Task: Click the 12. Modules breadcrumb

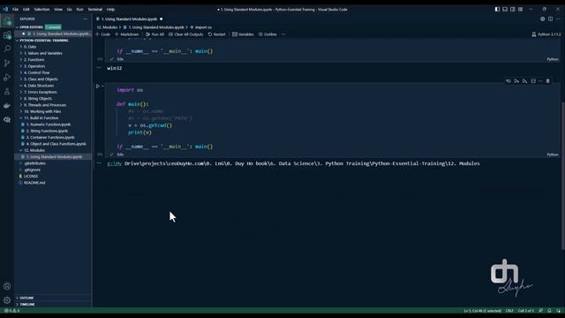Action: pos(107,27)
